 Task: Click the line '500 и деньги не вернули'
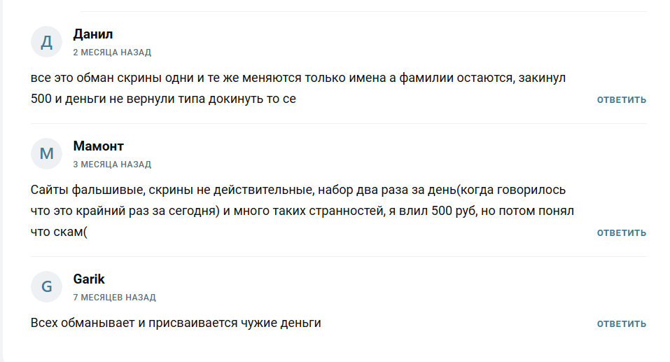(x=163, y=99)
